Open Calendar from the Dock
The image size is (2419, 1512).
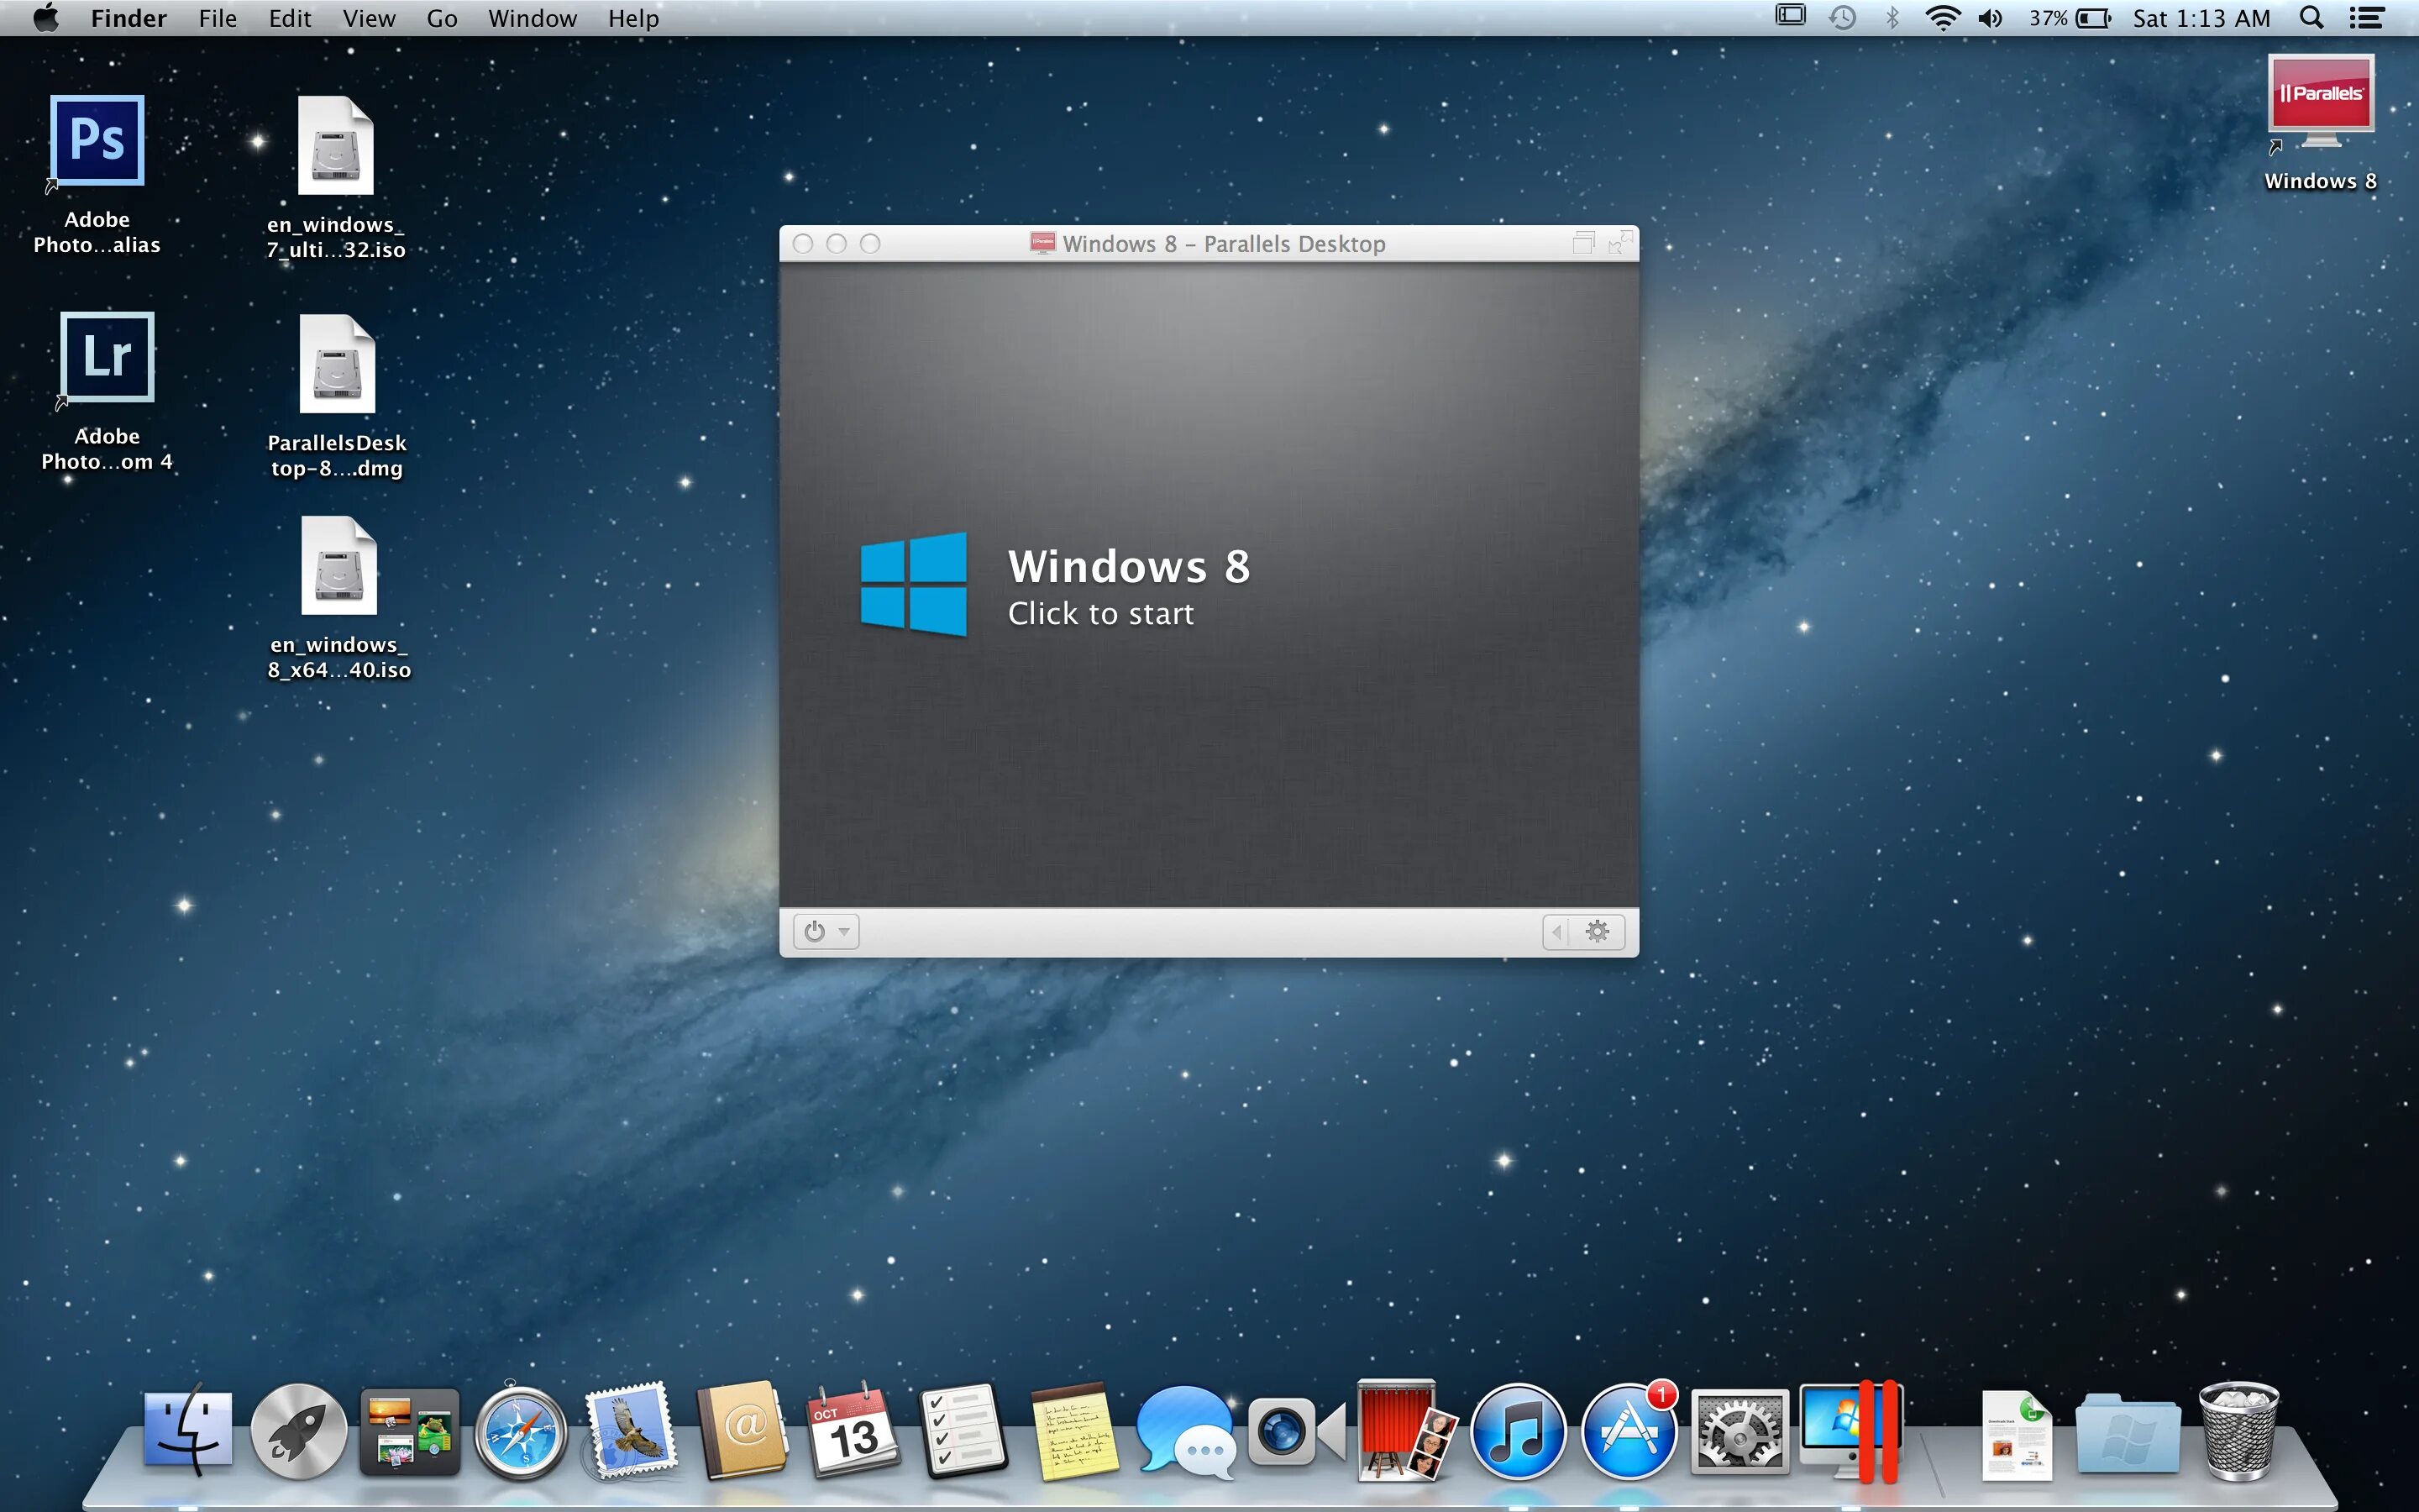click(853, 1431)
